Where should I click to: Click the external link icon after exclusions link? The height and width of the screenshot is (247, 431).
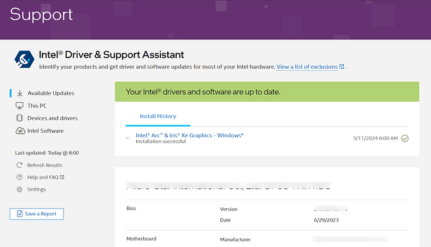(342, 66)
